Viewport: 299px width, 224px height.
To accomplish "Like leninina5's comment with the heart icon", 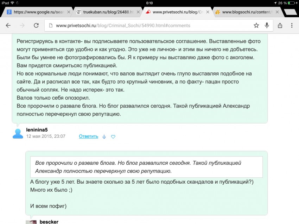I will tap(113, 137).
